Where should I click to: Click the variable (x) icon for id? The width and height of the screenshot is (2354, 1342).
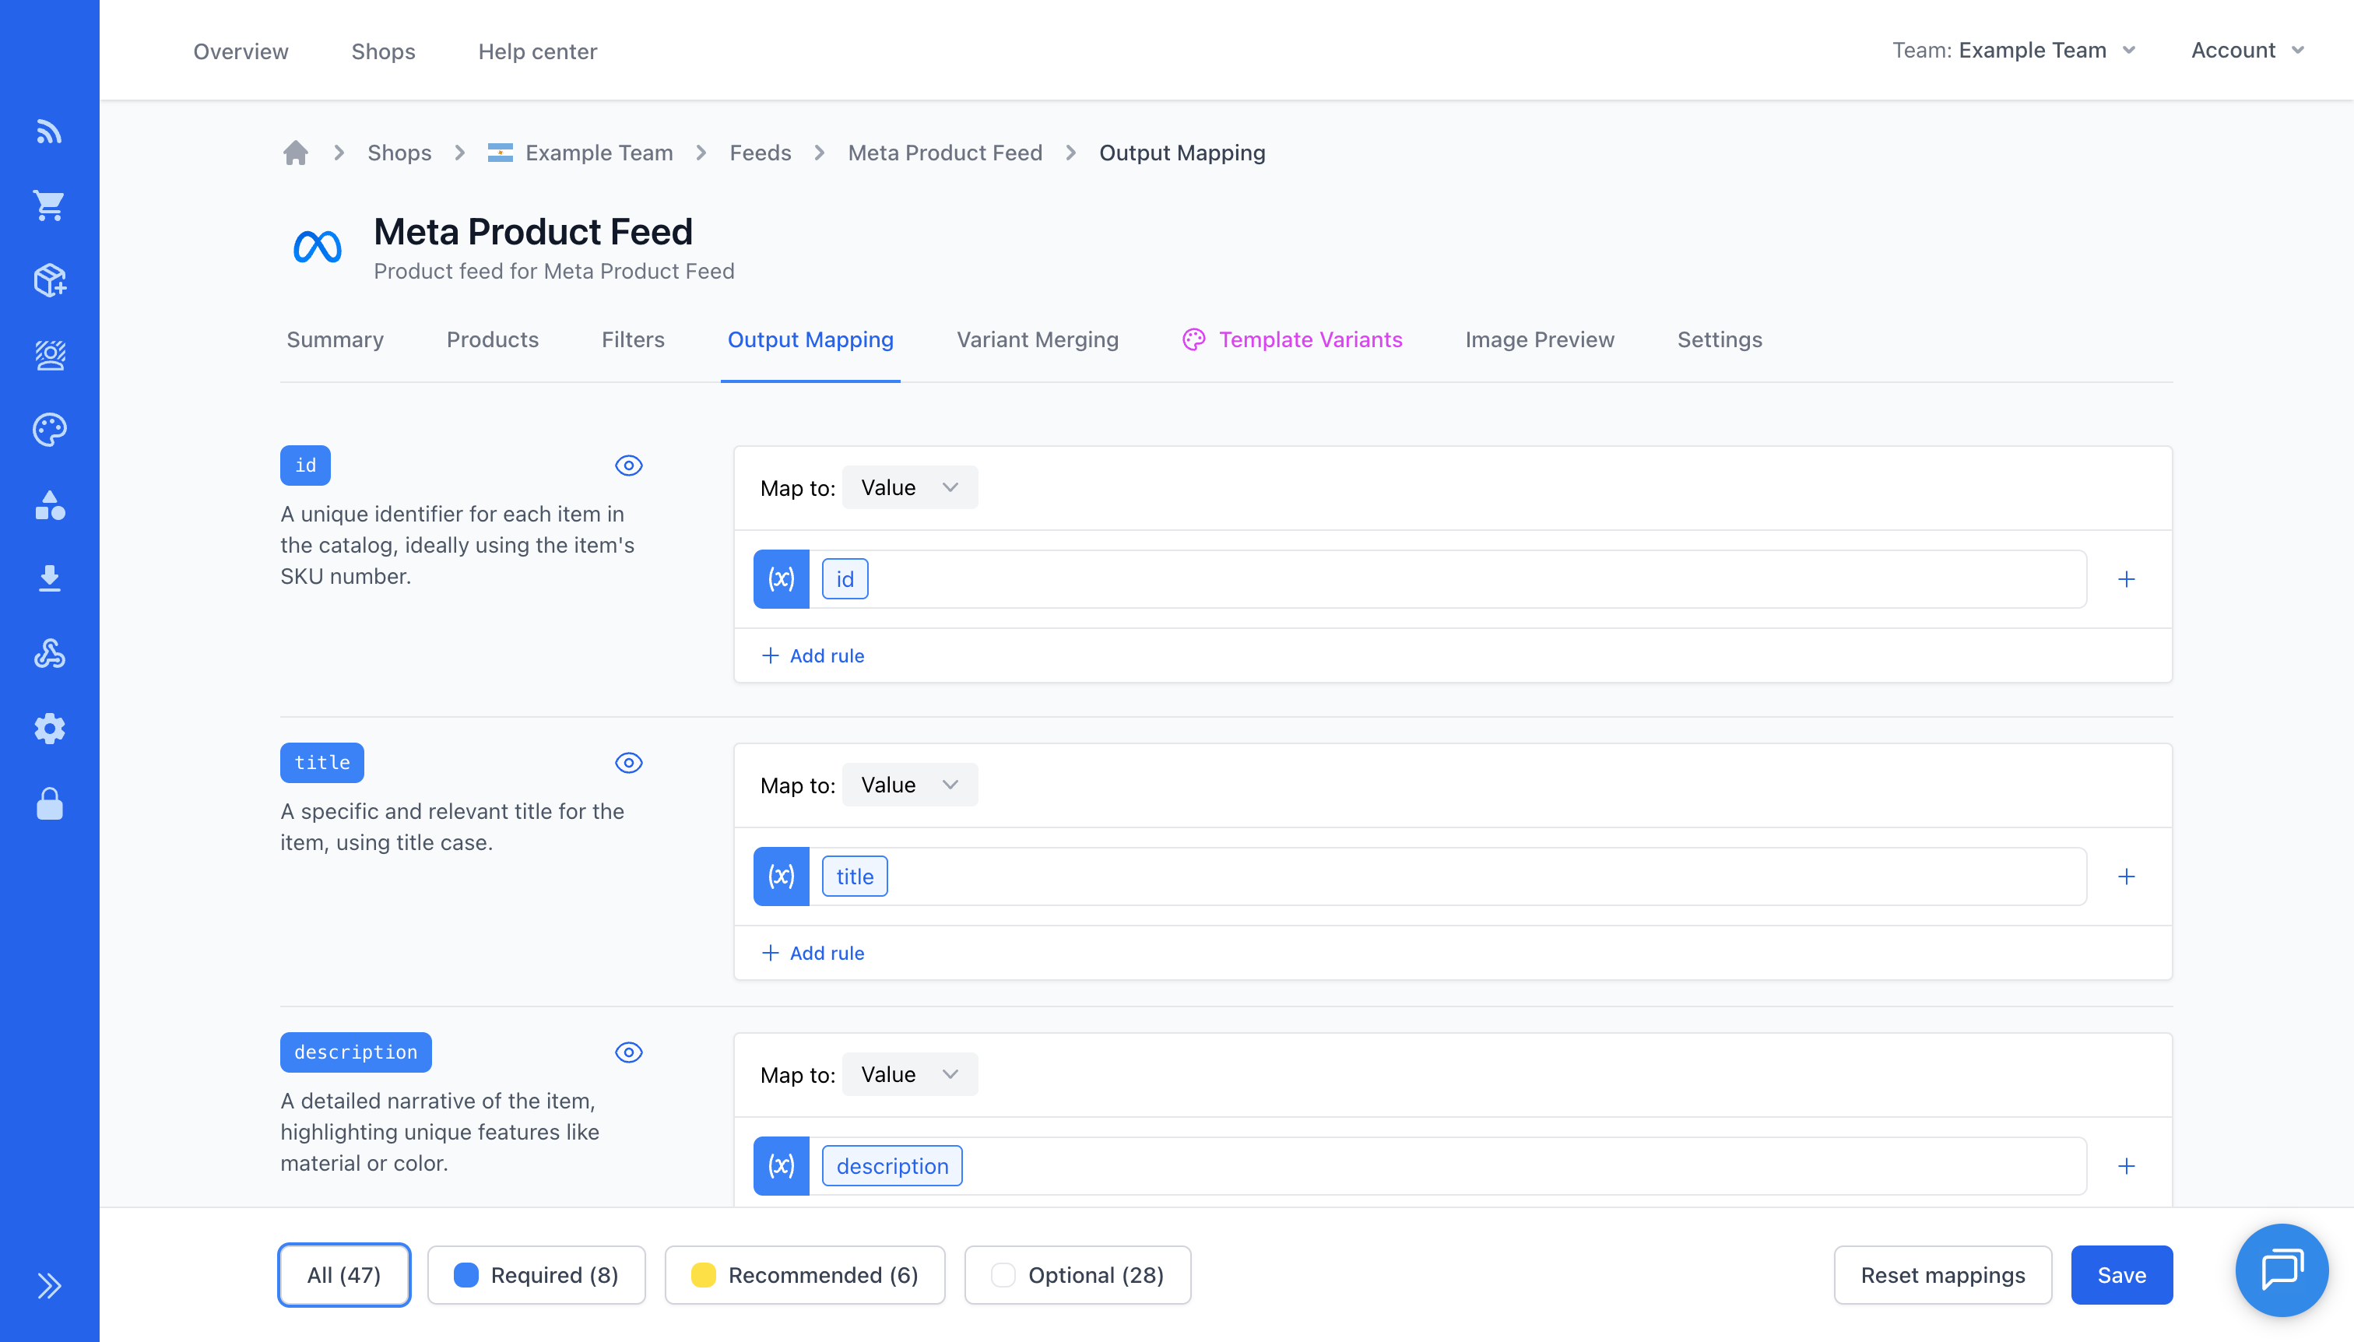782,579
